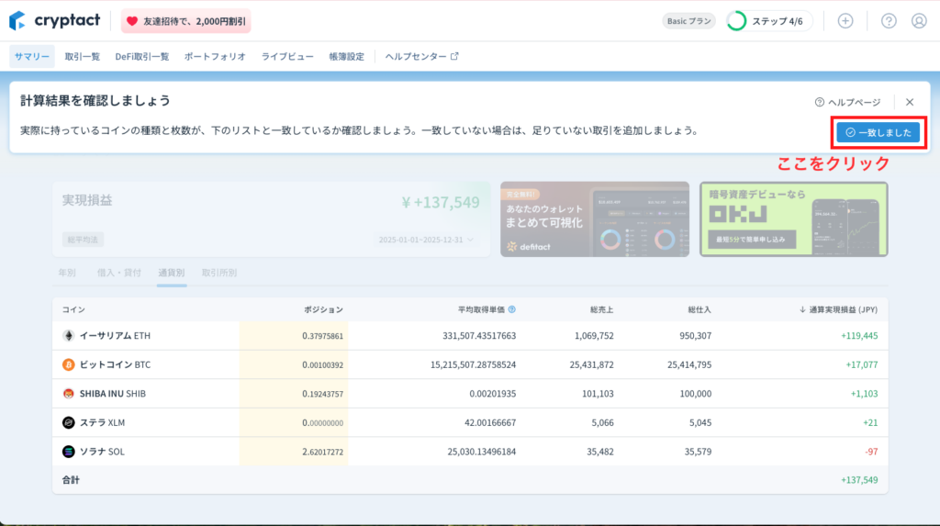The height and width of the screenshot is (526, 940).
Task: Click the Bitcoin BTC coin icon
Action: [x=68, y=364]
